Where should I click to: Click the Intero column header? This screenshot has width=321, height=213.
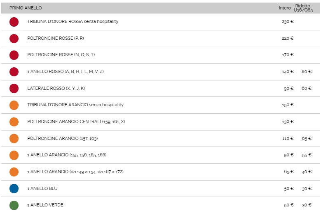pos(284,8)
